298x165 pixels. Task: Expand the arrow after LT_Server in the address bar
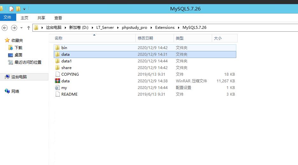(118, 28)
